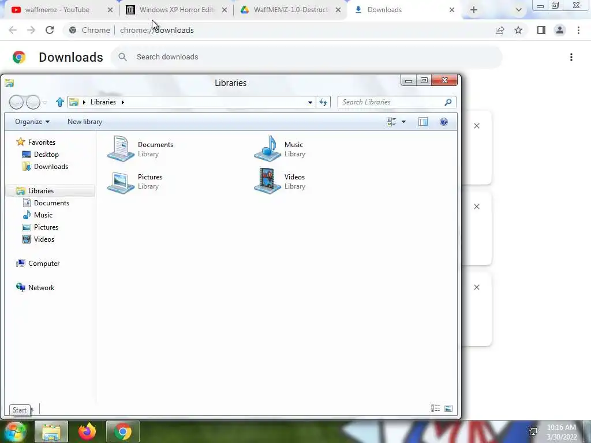This screenshot has width=591, height=443.
Task: Switch to the Downloads Chrome tab
Action: click(x=403, y=10)
